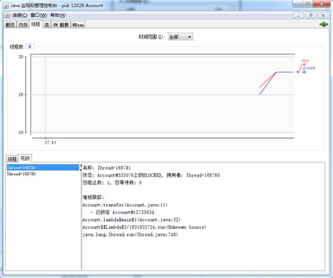Open the 时间范围 dropdown showing 全部

point(181,37)
